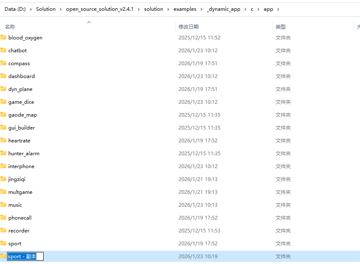This screenshot has height=264, width=360.
Task: Select the game_dice folder icon
Action: click(x=3, y=101)
